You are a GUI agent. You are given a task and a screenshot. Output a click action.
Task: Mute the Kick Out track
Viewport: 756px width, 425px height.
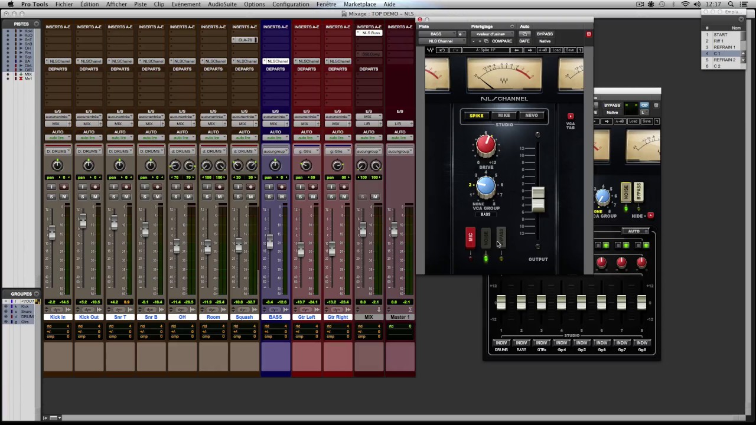(x=95, y=197)
